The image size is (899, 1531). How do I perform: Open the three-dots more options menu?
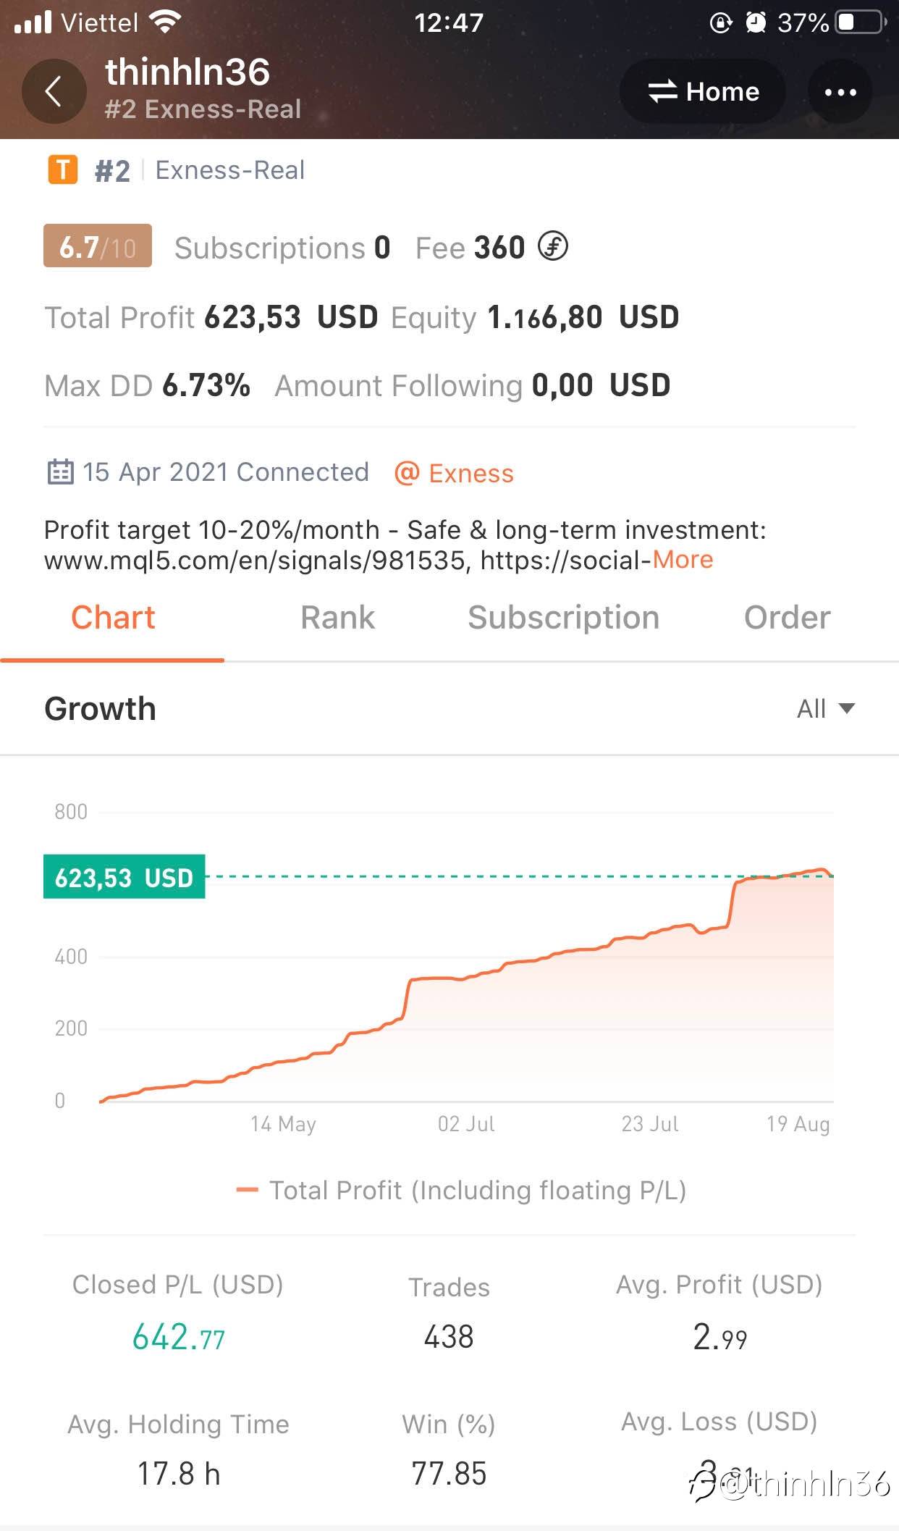click(x=840, y=92)
